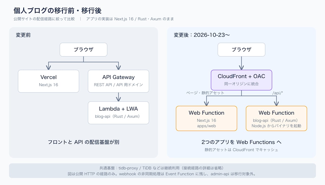Click the Next.js 16 label under Vercel
Screen dimensions: 325x185
(x=48, y=85)
